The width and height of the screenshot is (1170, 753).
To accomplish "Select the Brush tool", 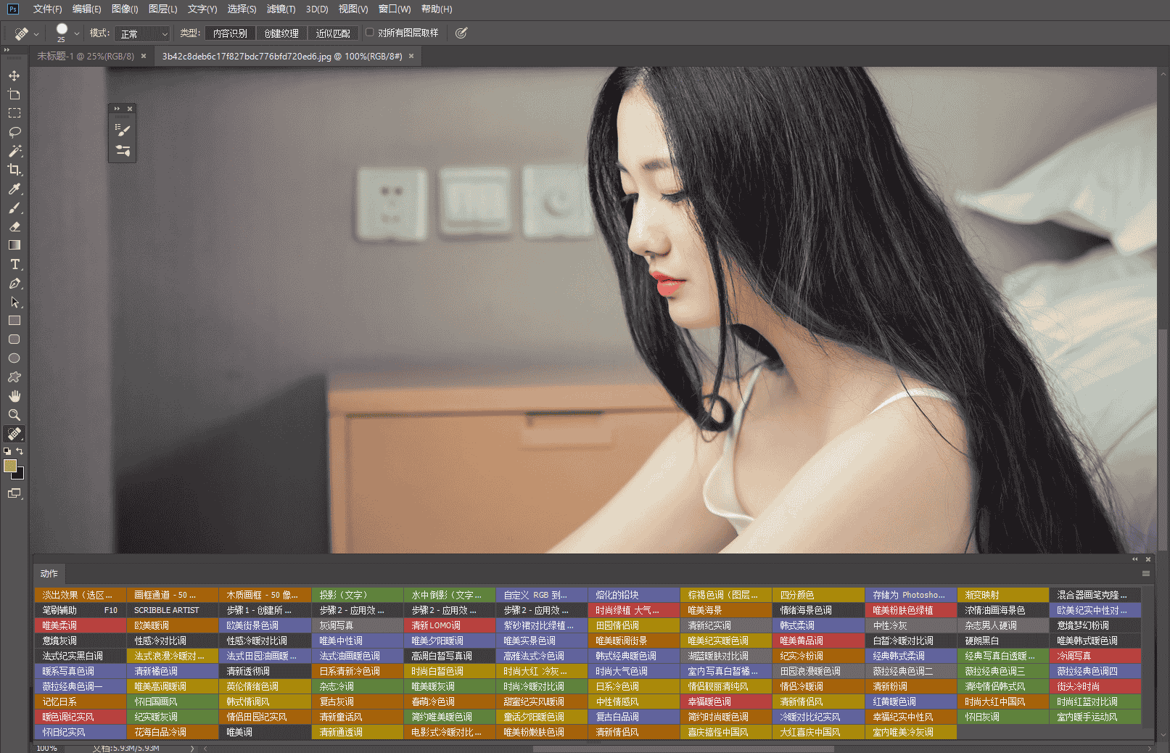I will coord(14,207).
